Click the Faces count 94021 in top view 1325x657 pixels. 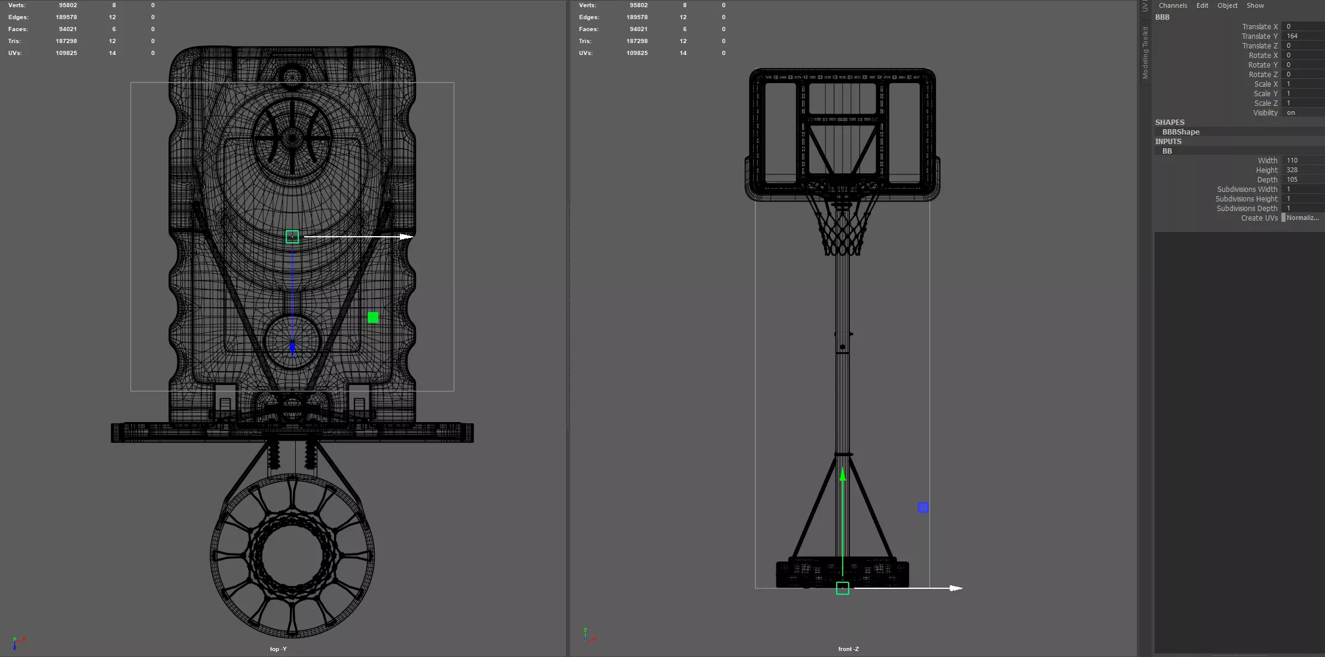point(68,29)
